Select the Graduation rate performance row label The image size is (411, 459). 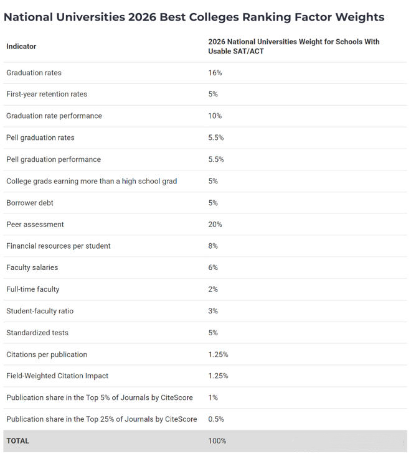click(x=54, y=116)
